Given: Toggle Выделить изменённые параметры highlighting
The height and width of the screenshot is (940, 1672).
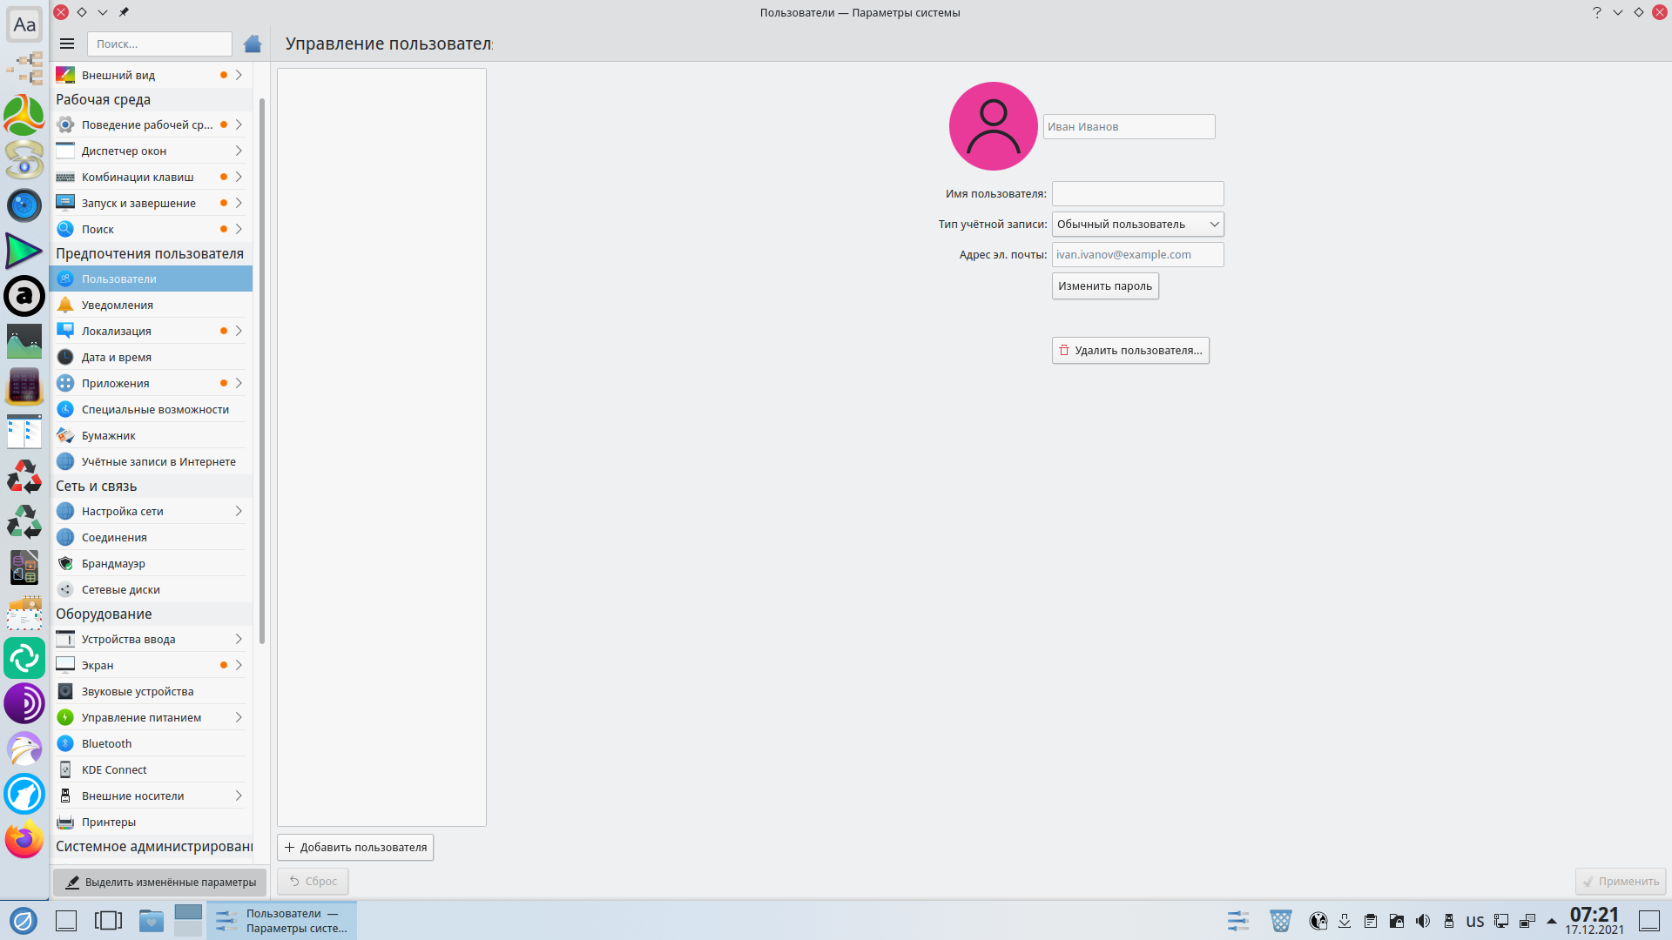Looking at the screenshot, I should click(160, 882).
